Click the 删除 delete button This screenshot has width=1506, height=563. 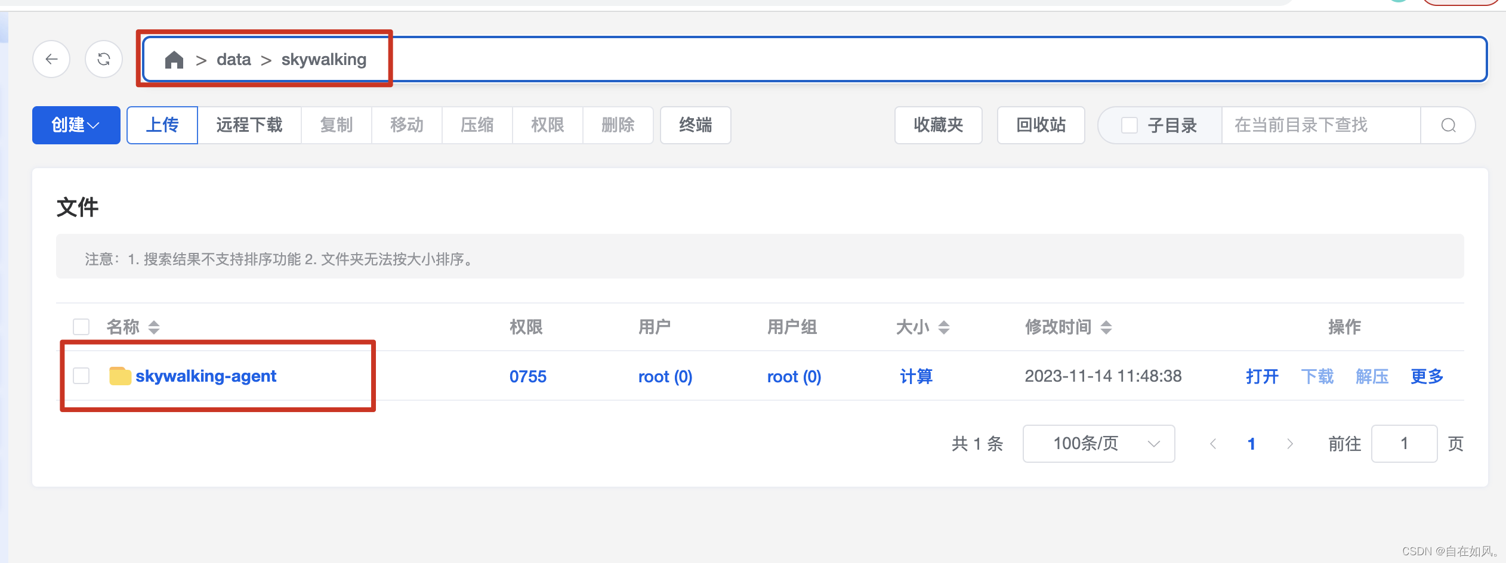tap(618, 125)
